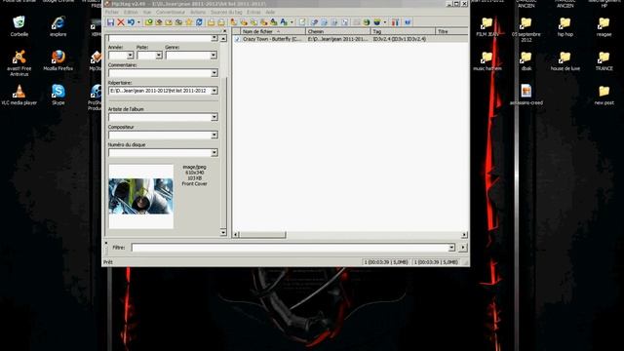Open Mp3tag options via red tools icon
The height and width of the screenshot is (351, 624).
coord(395,22)
